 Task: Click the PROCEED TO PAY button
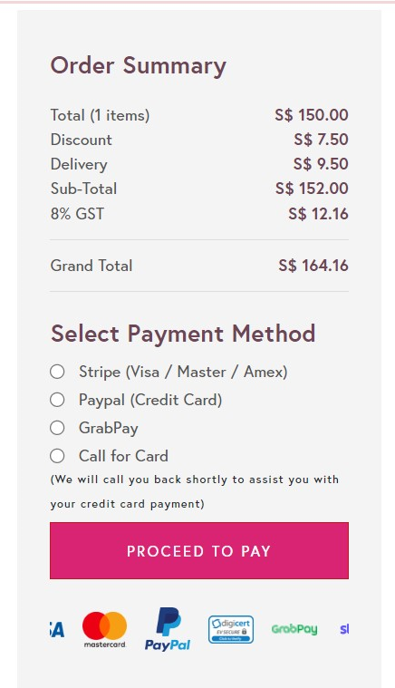point(199,550)
